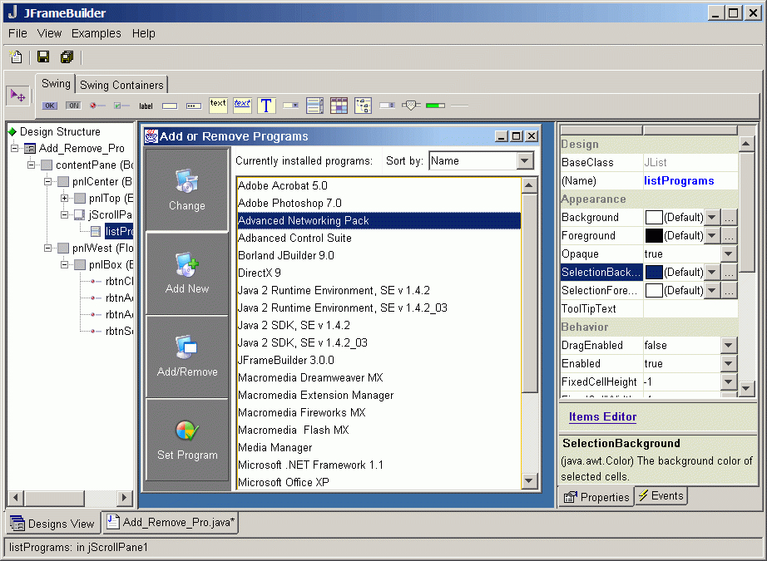
Task: Pick the tree component from palette
Action: (x=363, y=106)
